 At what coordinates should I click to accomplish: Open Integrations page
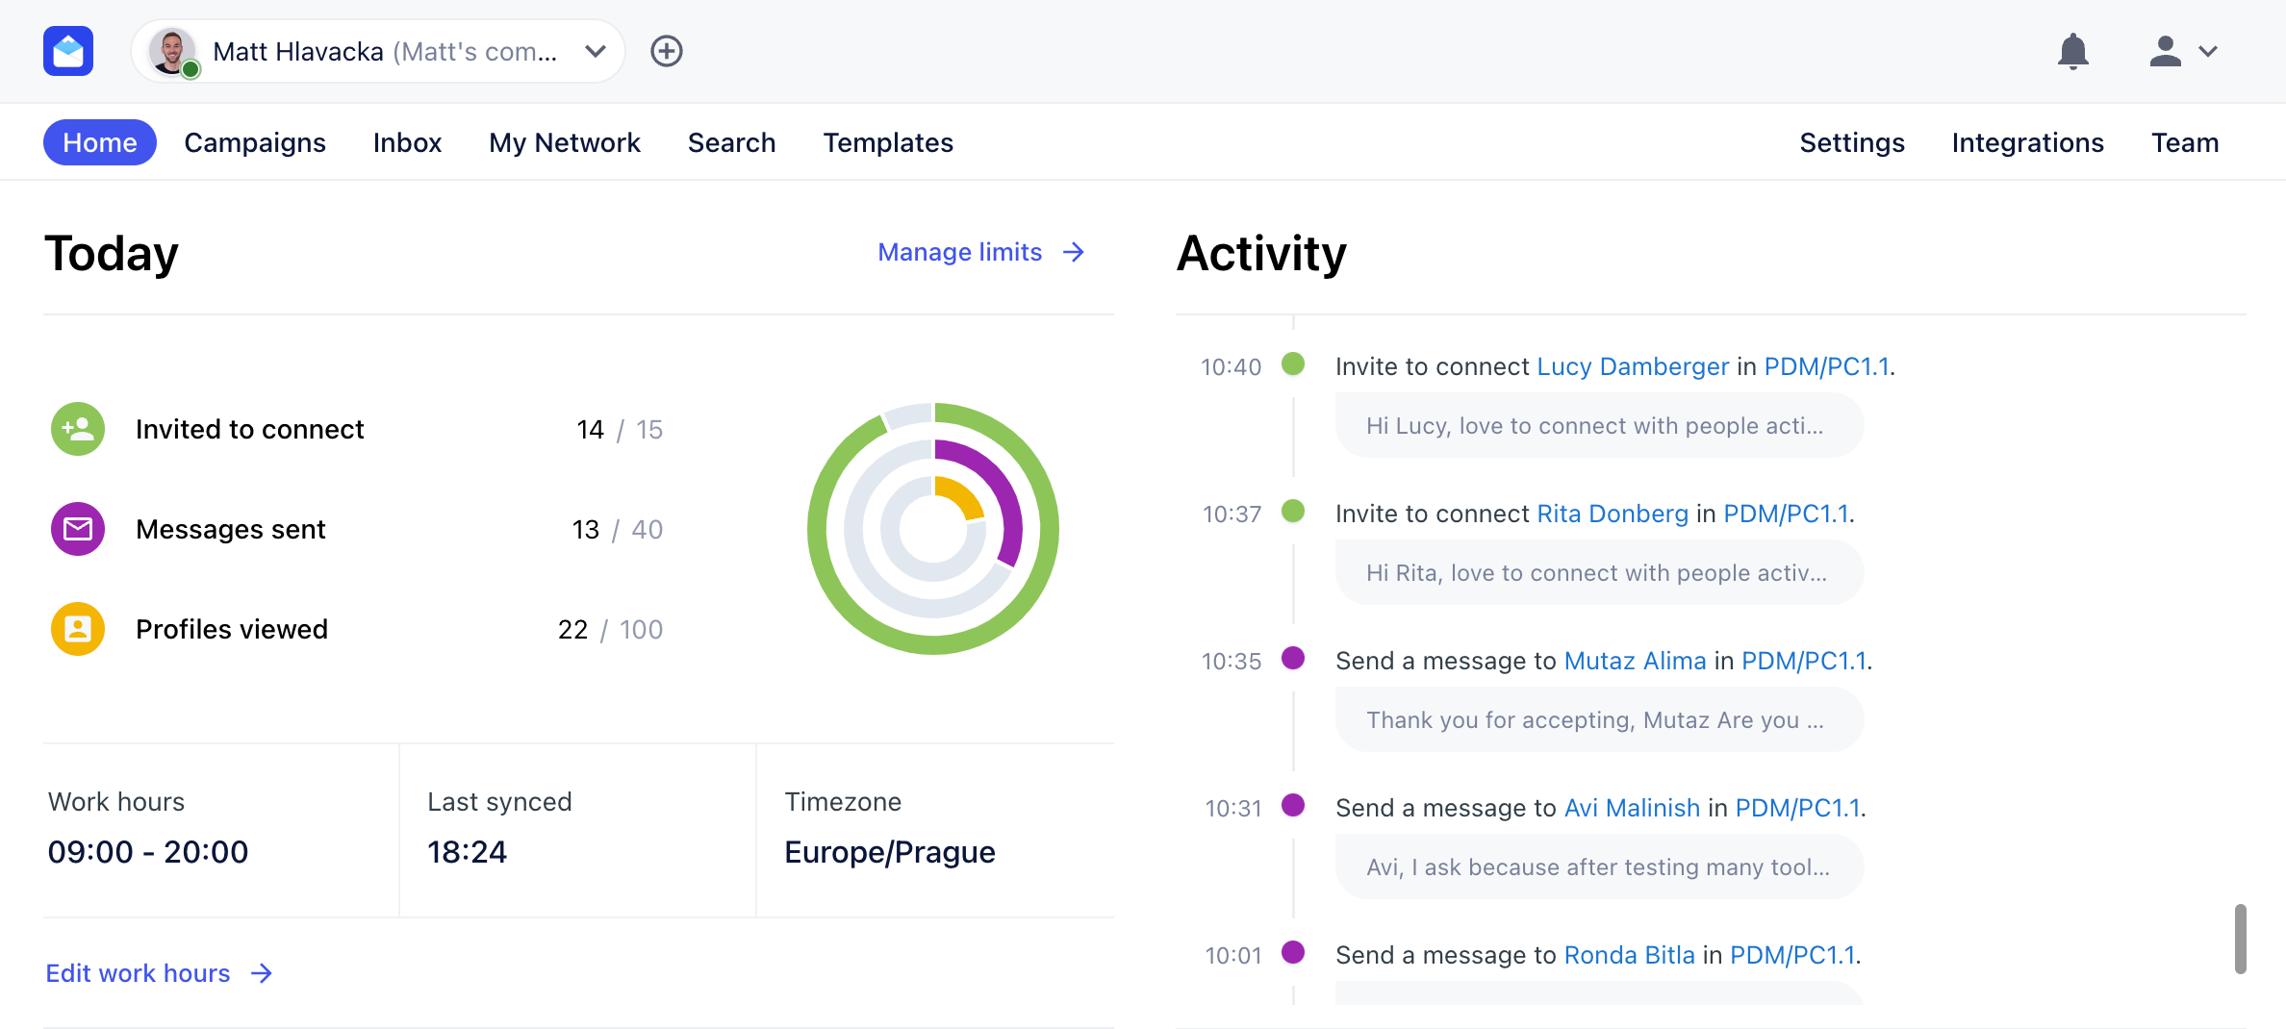pos(2028,142)
